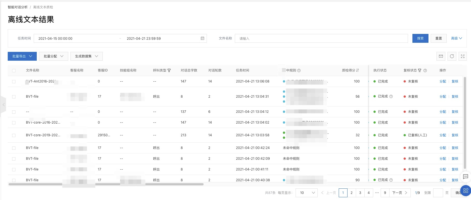The image size is (471, 200).
Task: Change page size dropdown showing 10
Action: (x=306, y=193)
